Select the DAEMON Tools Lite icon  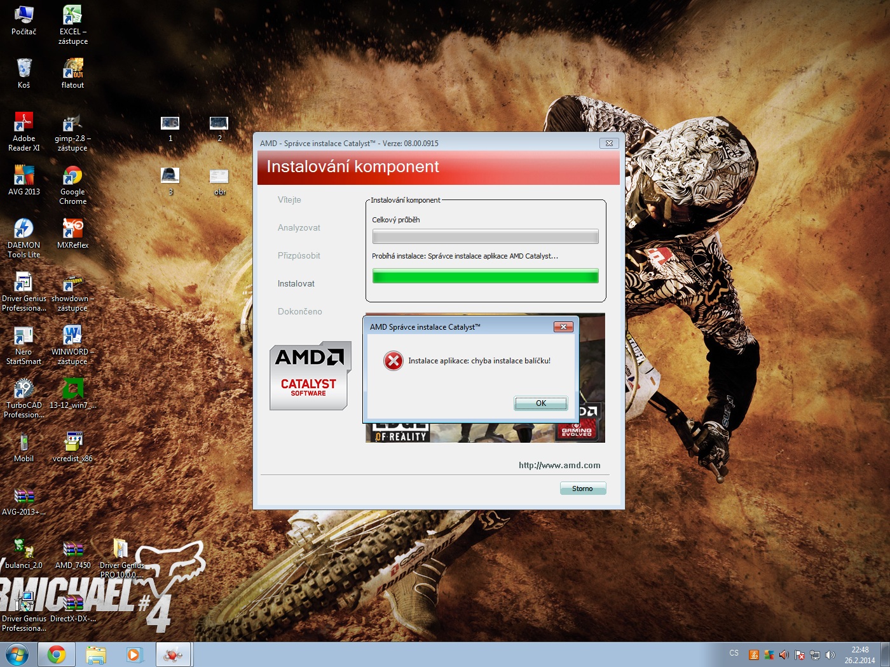tap(24, 238)
